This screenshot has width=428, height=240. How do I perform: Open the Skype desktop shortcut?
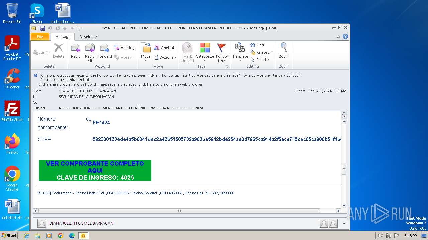coord(37,13)
